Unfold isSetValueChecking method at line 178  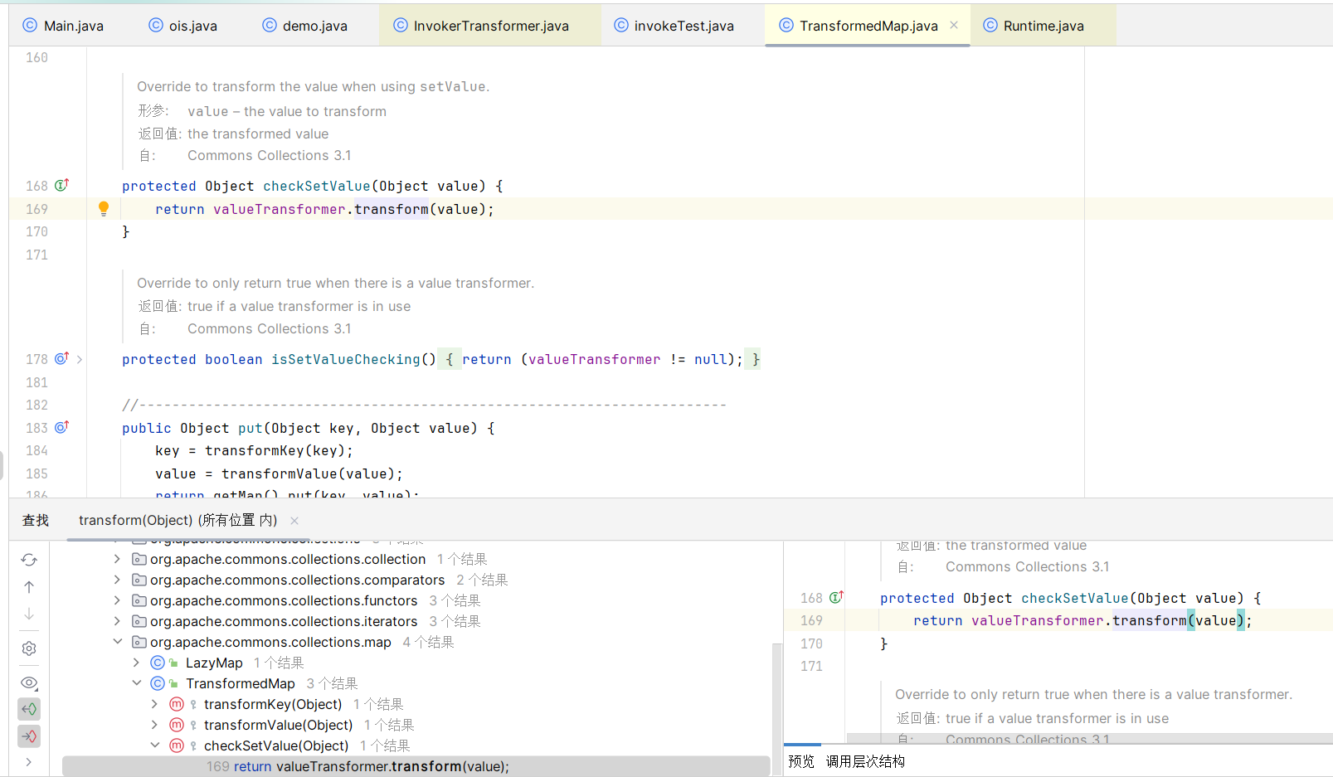pos(80,359)
